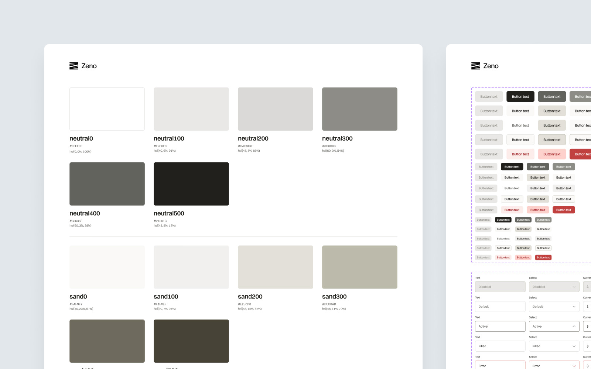This screenshot has width=591, height=369.
Task: Click the neutral400 color swatch
Action: point(107,184)
